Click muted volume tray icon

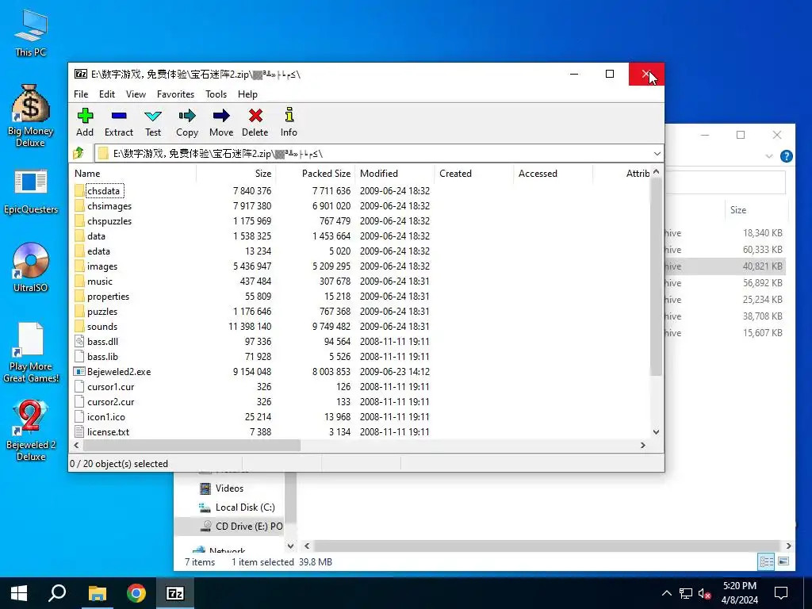(704, 593)
